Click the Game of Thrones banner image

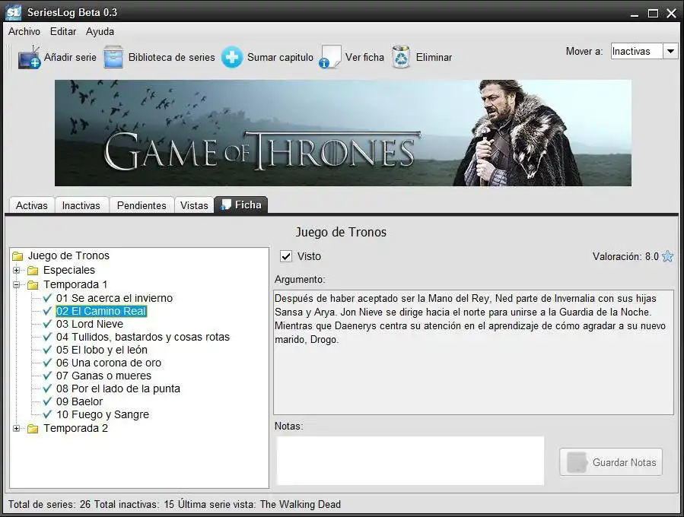click(x=343, y=133)
